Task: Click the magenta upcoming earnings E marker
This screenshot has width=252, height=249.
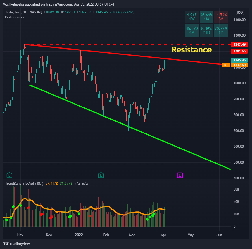Action: [180, 175]
